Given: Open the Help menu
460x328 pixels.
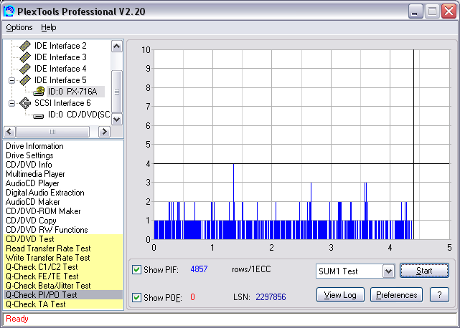Looking at the screenshot, I should point(48,27).
